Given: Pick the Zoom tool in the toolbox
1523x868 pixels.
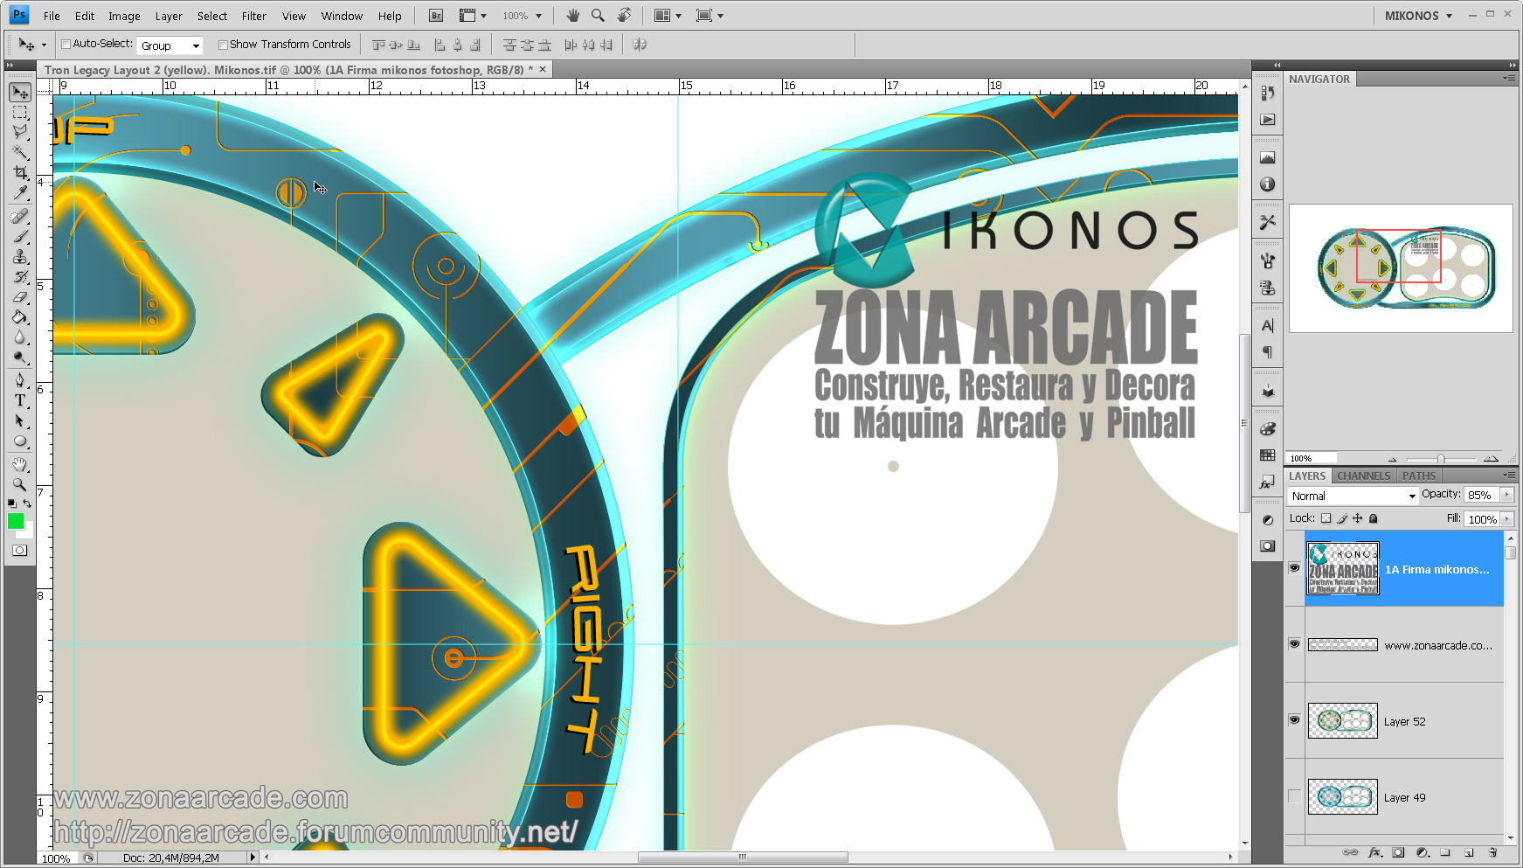Looking at the screenshot, I should 19,483.
